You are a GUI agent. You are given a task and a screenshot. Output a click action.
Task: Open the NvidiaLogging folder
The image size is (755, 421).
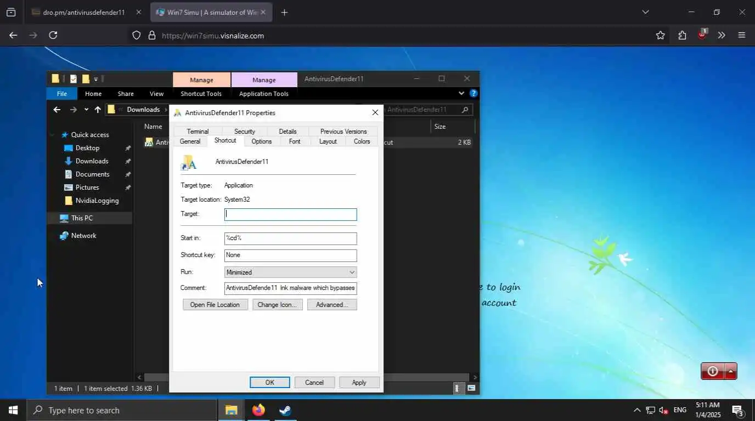click(x=97, y=201)
